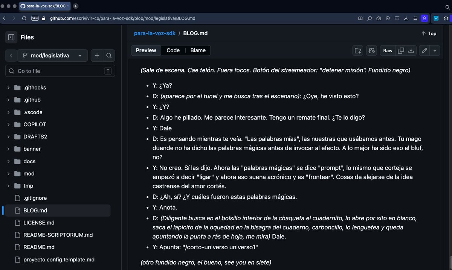Download the raw file icon
Viewport: 452px width, 270px height.
411,50
